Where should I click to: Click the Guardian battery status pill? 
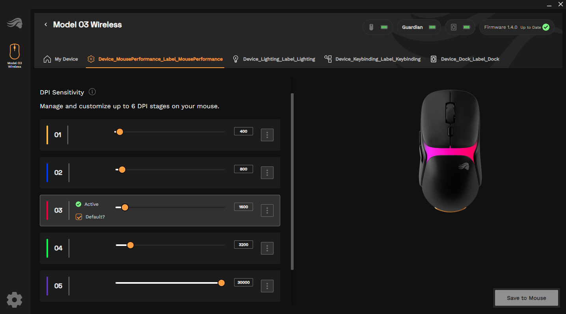coord(419,27)
